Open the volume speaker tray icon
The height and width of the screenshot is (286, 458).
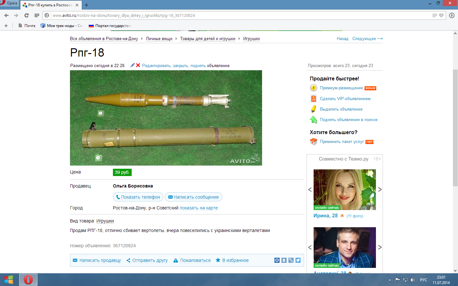click(x=413, y=280)
